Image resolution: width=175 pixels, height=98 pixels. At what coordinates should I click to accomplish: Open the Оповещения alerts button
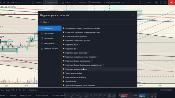click(95, 2)
